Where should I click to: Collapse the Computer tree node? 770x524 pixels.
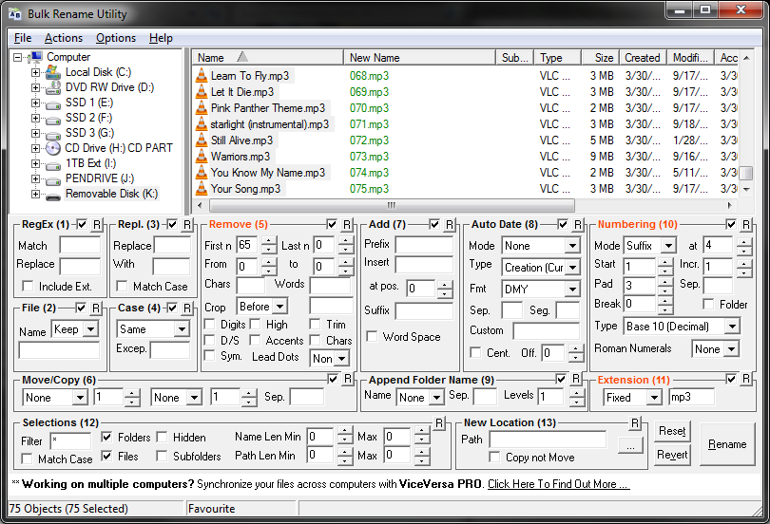pos(17,57)
